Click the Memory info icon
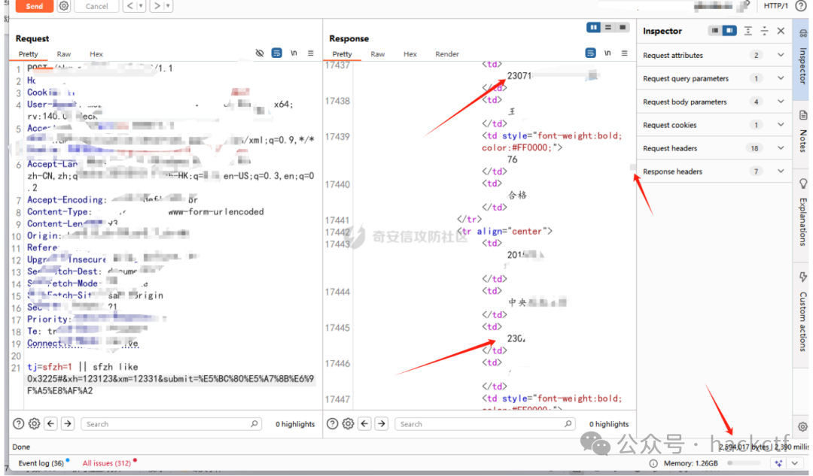813x476 pixels. tap(654, 463)
